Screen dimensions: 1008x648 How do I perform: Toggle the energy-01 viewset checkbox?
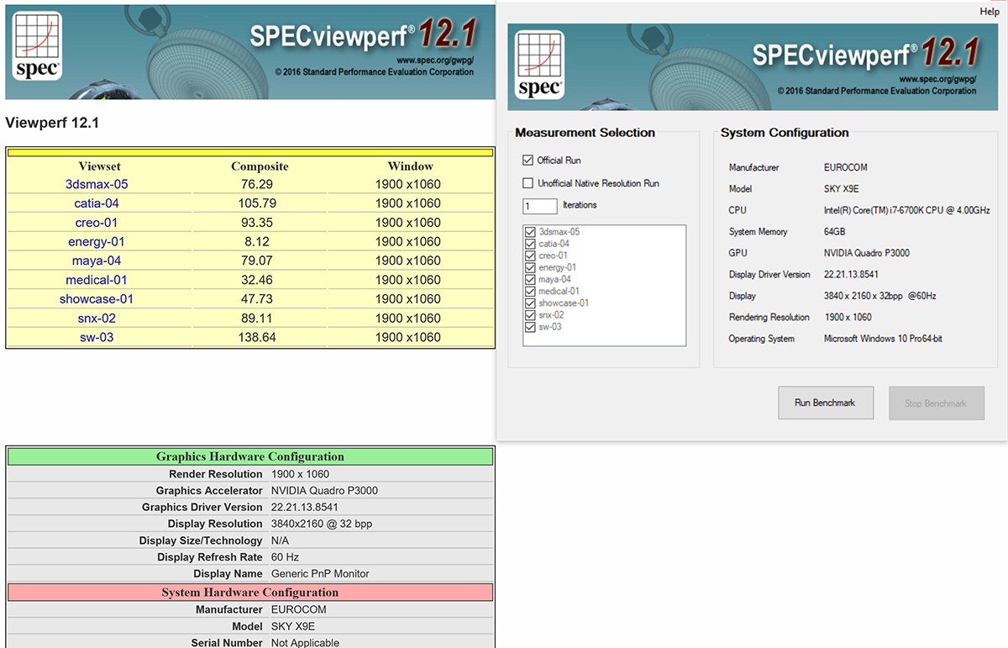pyautogui.click(x=530, y=267)
